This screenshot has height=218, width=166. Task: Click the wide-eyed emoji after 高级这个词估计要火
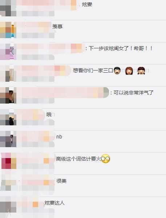(x=106, y=159)
